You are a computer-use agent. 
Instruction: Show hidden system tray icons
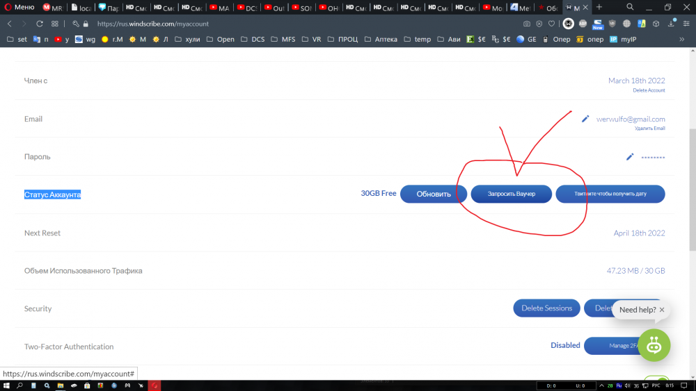601,385
